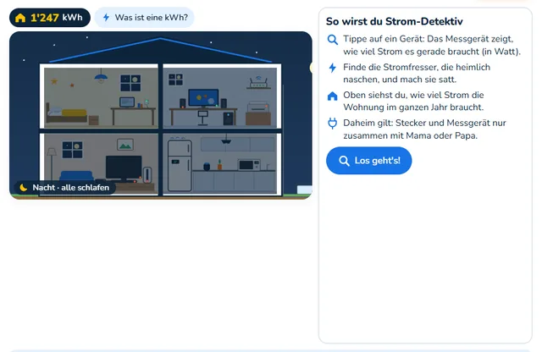The width and height of the screenshot is (542, 352).
Task: Tap the refrigerator in the kitchen
Action: [180, 166]
